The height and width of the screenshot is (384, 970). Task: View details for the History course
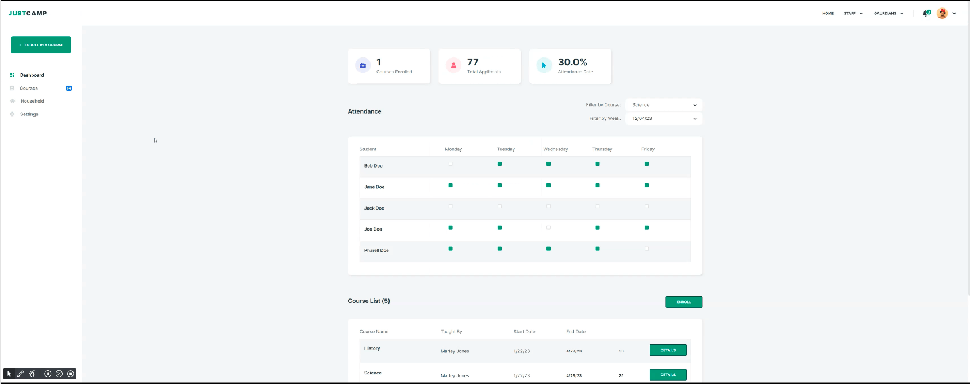tap(668, 350)
